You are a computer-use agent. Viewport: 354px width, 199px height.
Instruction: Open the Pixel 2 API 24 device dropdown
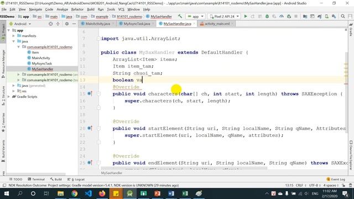[x=224, y=16]
